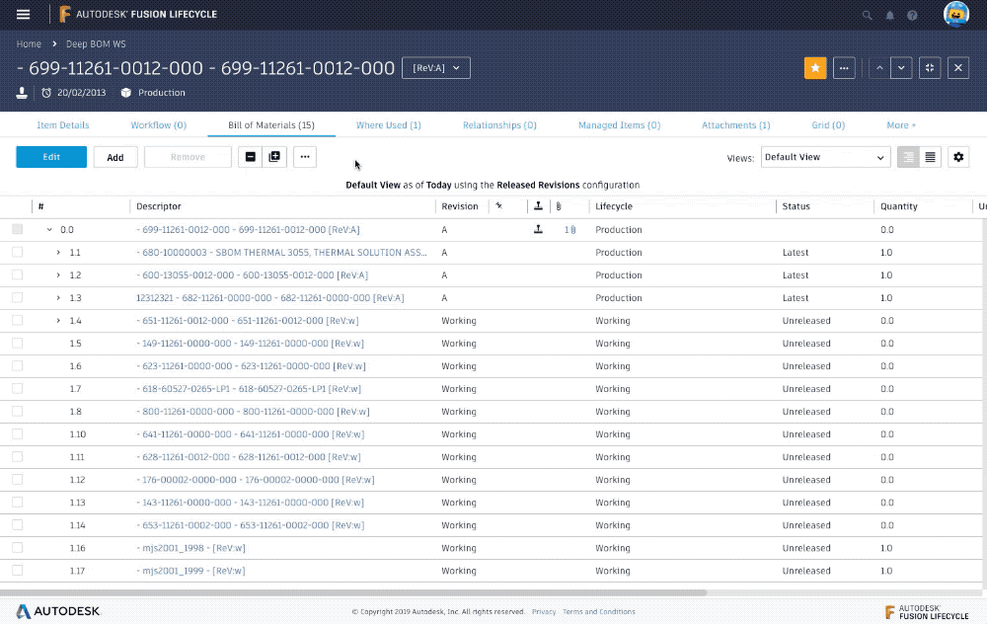Click the stamp icon in row 0.0
987x624 pixels.
[x=538, y=229]
